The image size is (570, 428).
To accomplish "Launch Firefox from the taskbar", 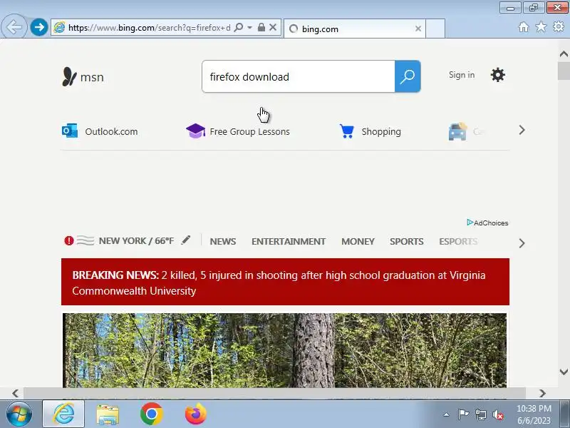I will pos(195,414).
